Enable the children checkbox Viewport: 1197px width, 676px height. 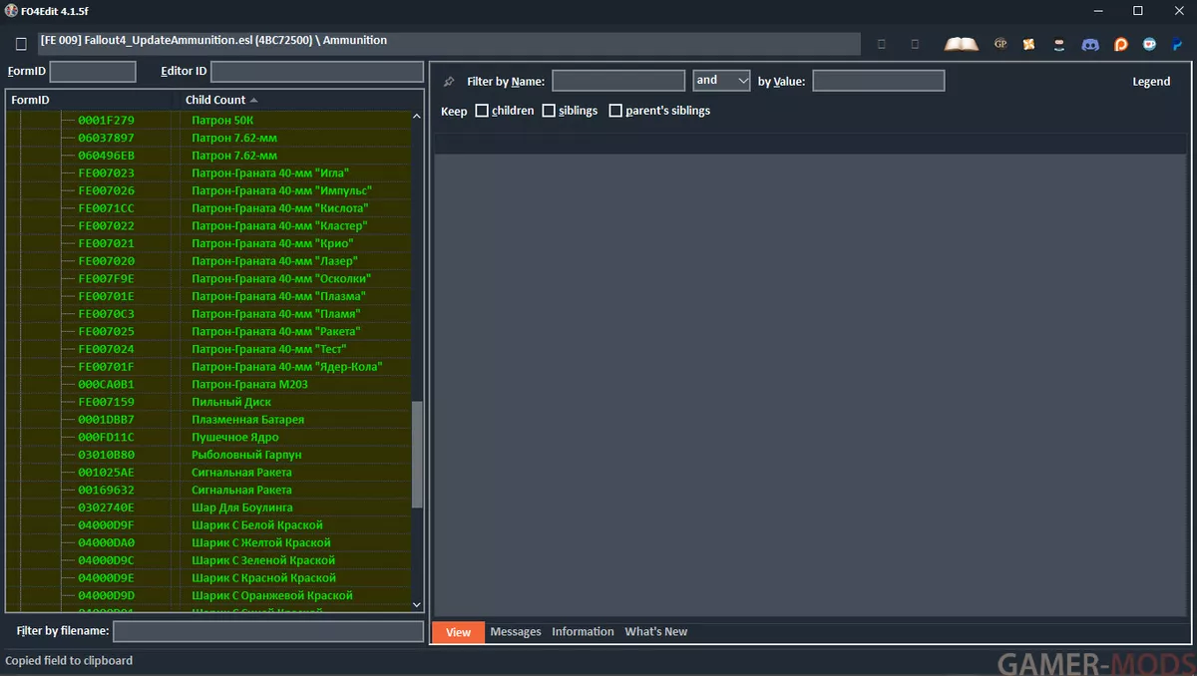click(482, 111)
